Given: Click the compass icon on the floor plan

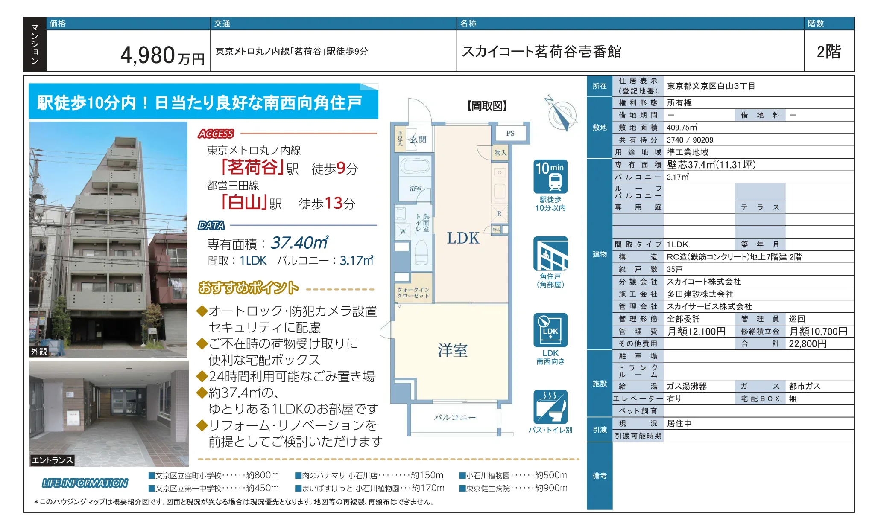Looking at the screenshot, I should pyautogui.click(x=562, y=115).
